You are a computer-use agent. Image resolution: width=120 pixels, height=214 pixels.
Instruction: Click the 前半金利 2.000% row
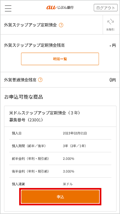(x=60, y=158)
